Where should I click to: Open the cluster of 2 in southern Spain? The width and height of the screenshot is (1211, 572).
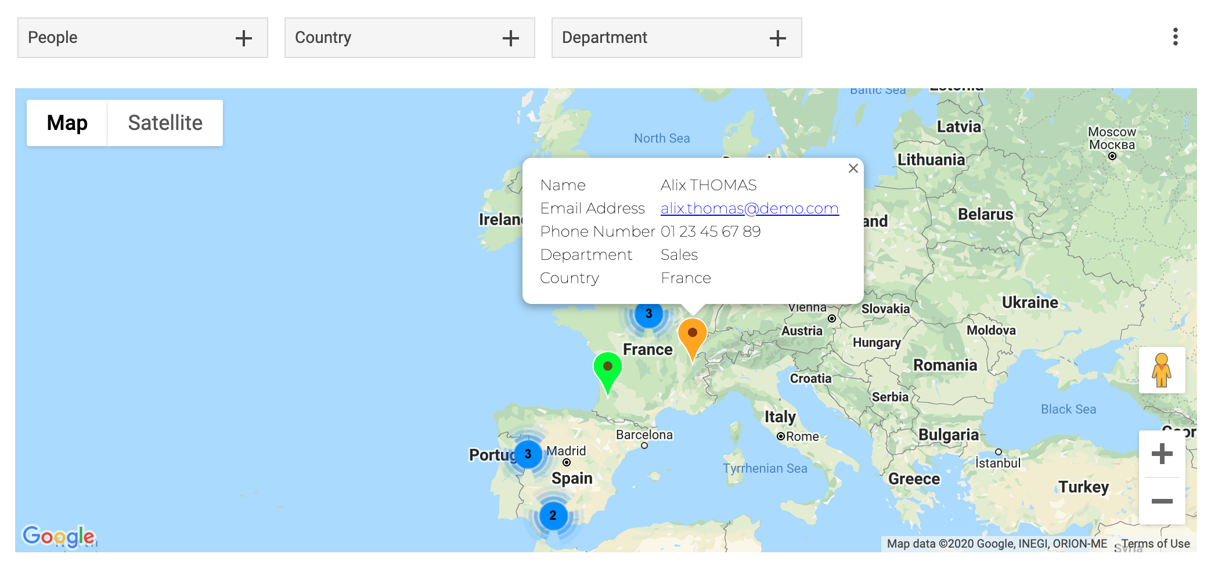click(x=553, y=515)
